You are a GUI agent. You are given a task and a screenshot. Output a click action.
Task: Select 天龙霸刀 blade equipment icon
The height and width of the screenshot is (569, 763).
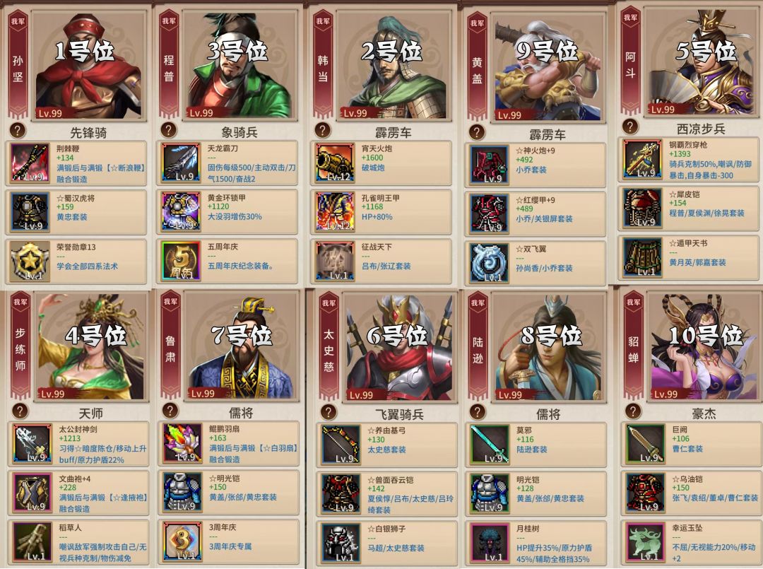click(181, 163)
